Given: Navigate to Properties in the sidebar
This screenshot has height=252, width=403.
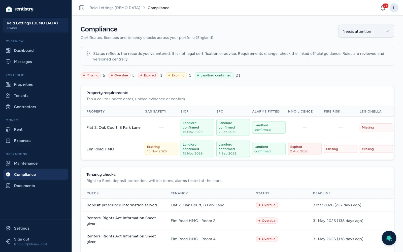Looking at the screenshot, I should (36, 84).
